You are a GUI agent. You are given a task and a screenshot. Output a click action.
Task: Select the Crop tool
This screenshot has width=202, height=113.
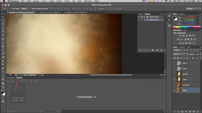coord(3,31)
